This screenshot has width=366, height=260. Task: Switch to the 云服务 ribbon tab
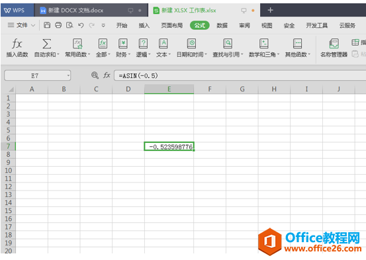(x=347, y=25)
